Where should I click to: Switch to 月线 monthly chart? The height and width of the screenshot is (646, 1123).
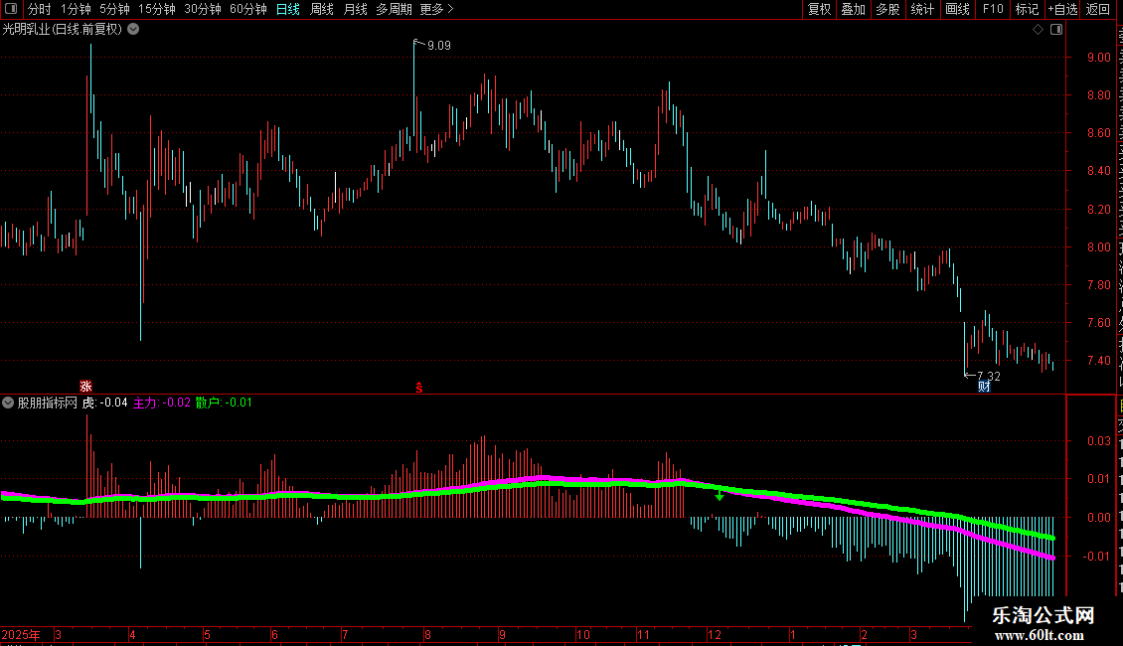pyautogui.click(x=355, y=9)
